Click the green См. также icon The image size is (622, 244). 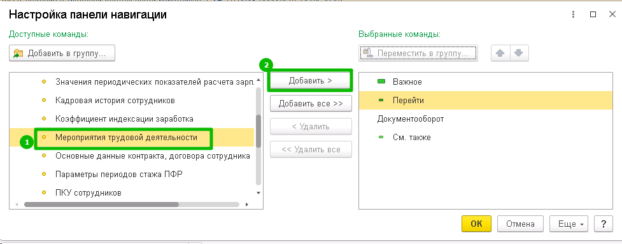pyautogui.click(x=381, y=138)
